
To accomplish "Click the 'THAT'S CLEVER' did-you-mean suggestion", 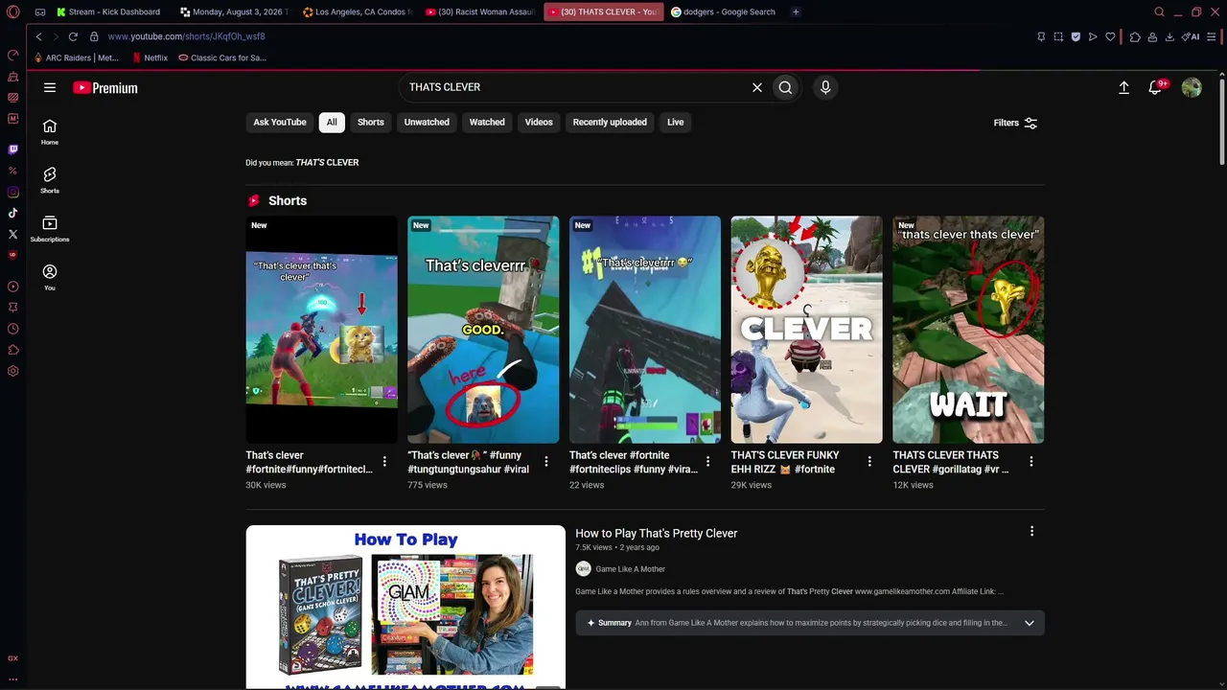I will pyautogui.click(x=327, y=163).
